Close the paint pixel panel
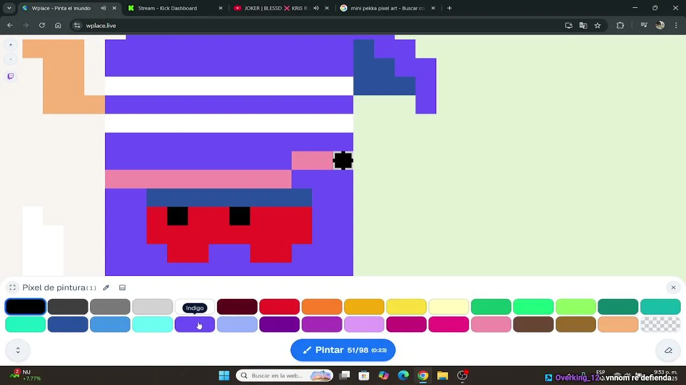 [674, 288]
